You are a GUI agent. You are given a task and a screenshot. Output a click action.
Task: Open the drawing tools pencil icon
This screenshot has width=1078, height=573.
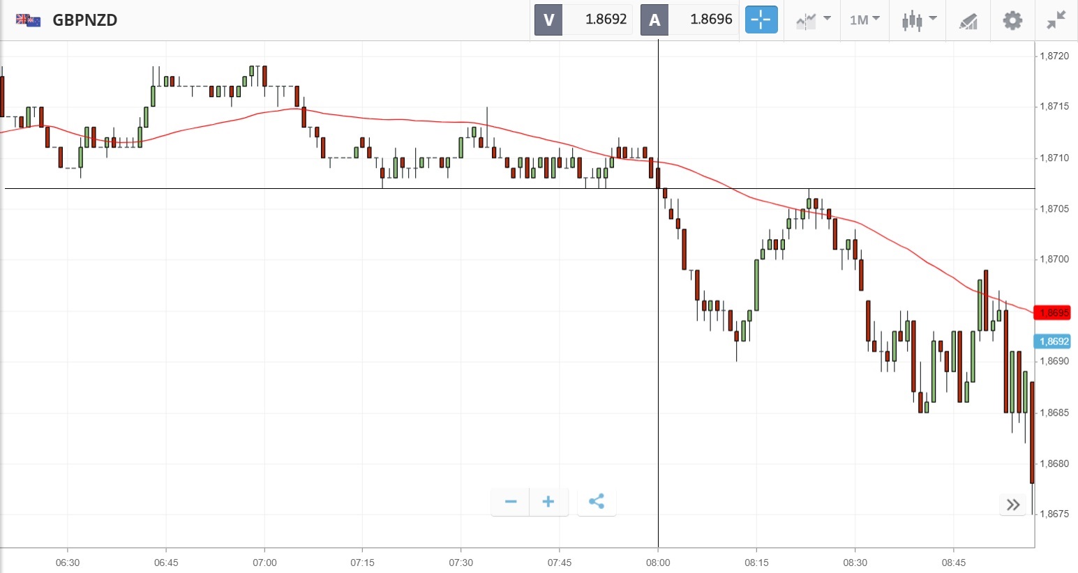pyautogui.click(x=968, y=21)
